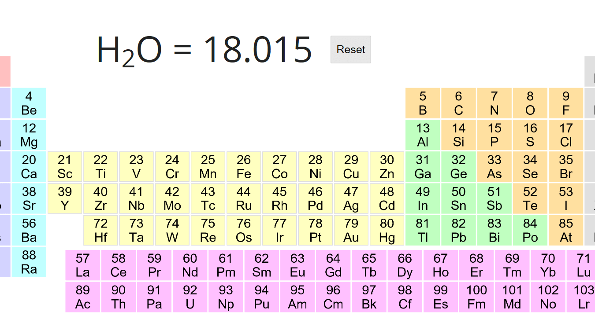Click Plutonium in the actinide row
The height and width of the screenshot is (334, 595).
(262, 297)
